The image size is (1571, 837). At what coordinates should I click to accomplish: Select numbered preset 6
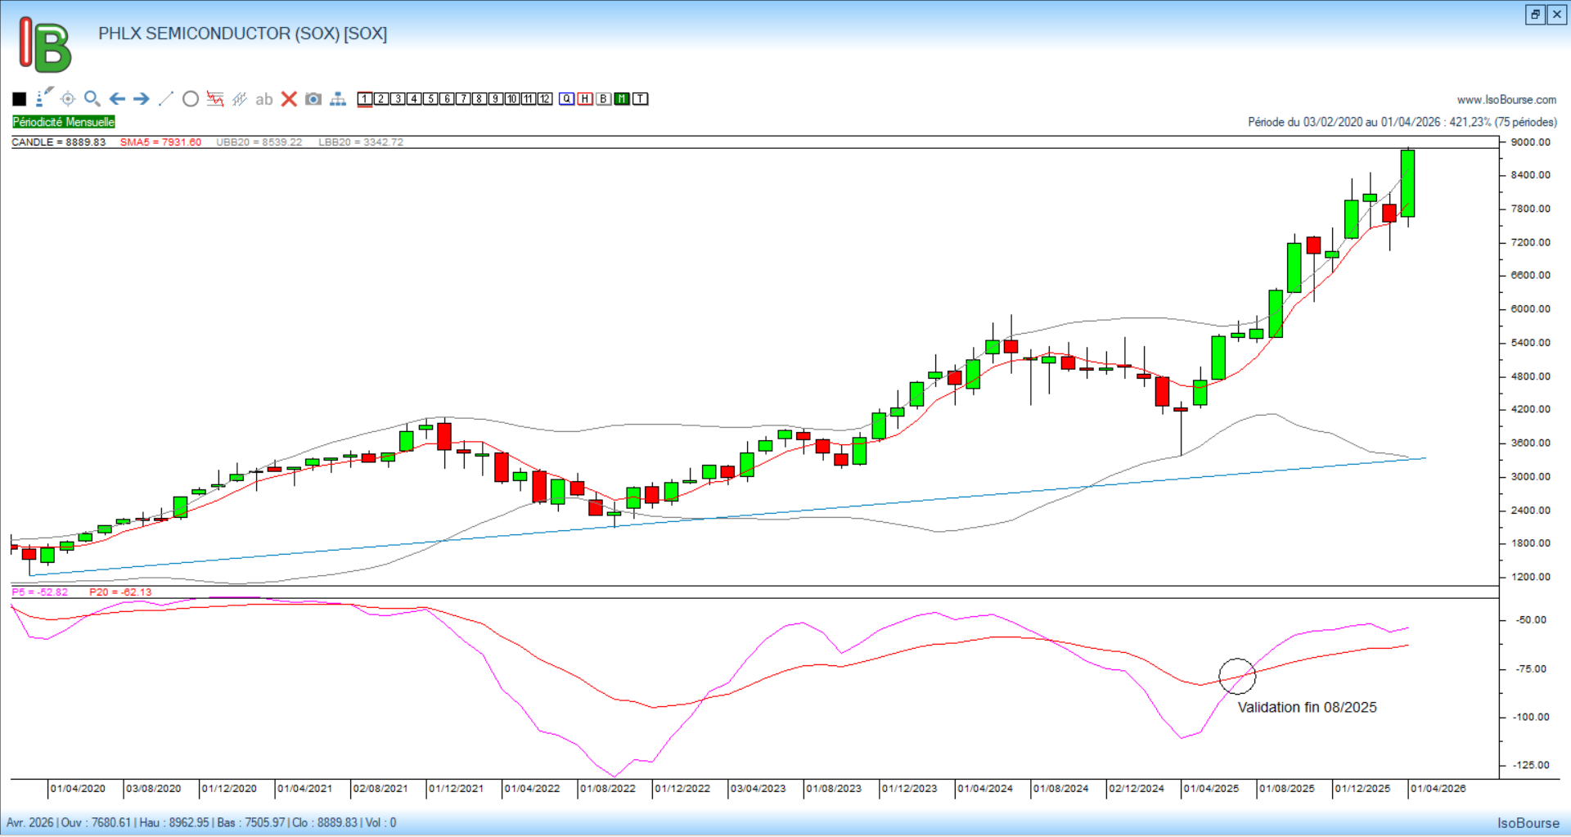tap(447, 99)
